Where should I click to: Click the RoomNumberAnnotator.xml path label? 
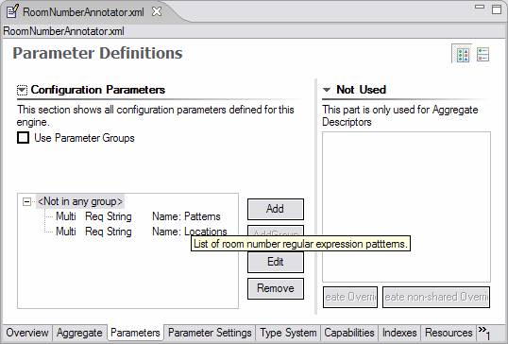(x=63, y=31)
